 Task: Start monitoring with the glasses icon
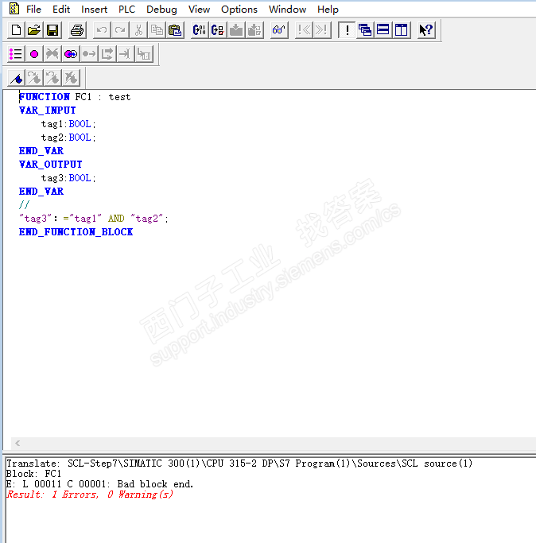click(x=279, y=30)
